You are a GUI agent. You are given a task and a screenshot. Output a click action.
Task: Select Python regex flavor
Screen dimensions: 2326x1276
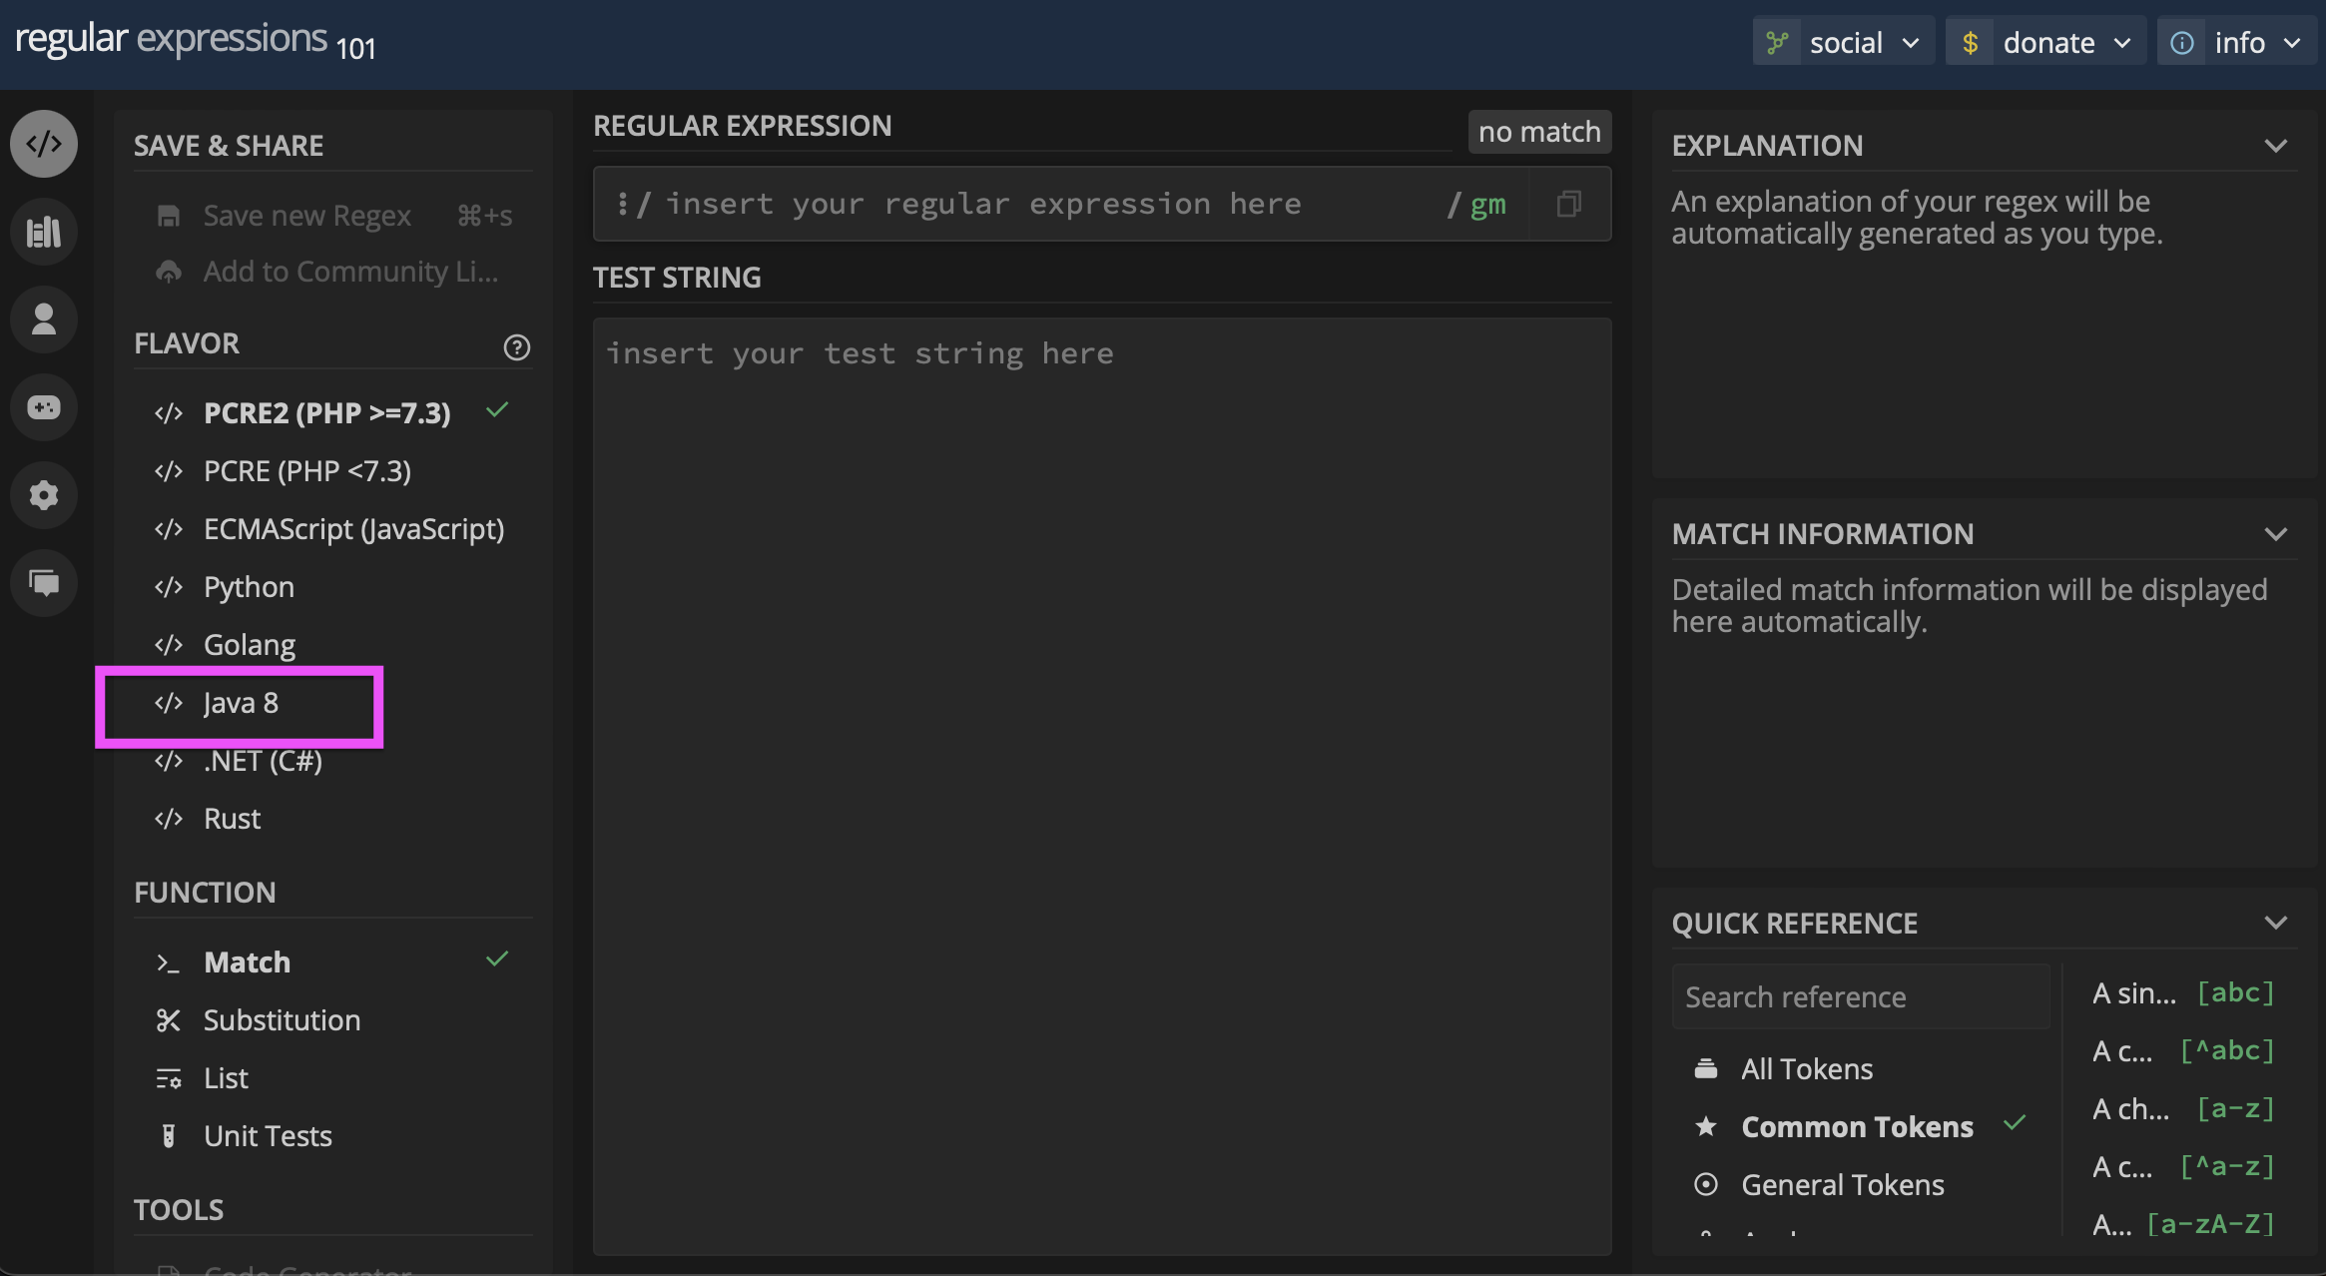point(249,587)
